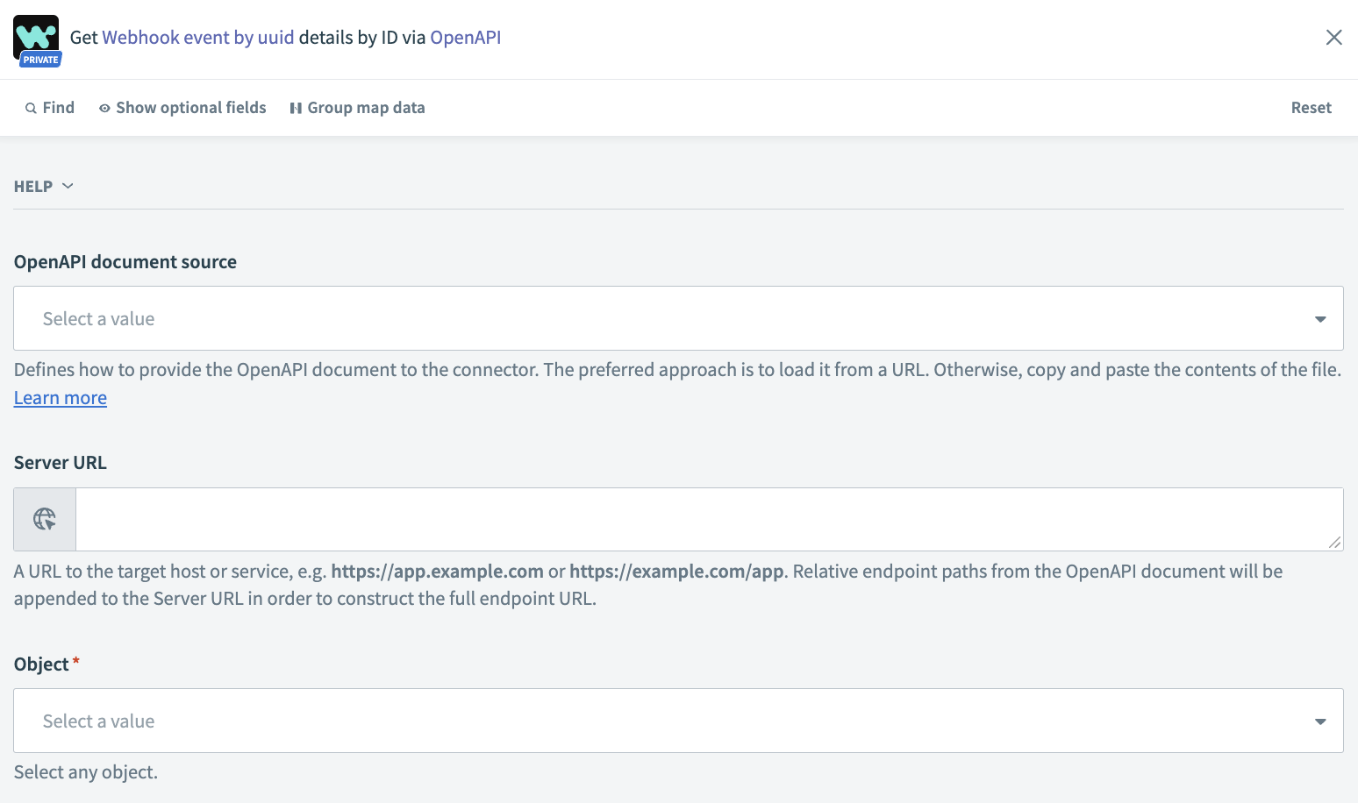1358x803 pixels.
Task: Click the Webhook event by uuid link
Action: click(x=198, y=38)
